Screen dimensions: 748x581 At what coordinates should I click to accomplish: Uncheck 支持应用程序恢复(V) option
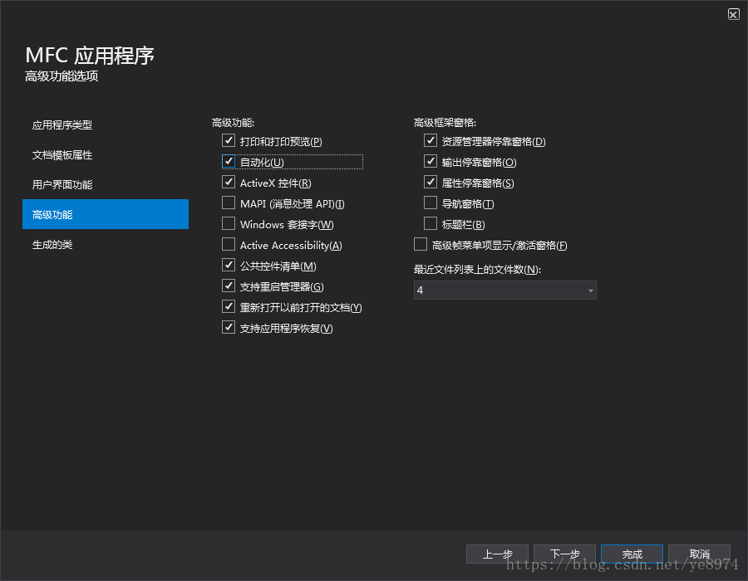(x=229, y=327)
